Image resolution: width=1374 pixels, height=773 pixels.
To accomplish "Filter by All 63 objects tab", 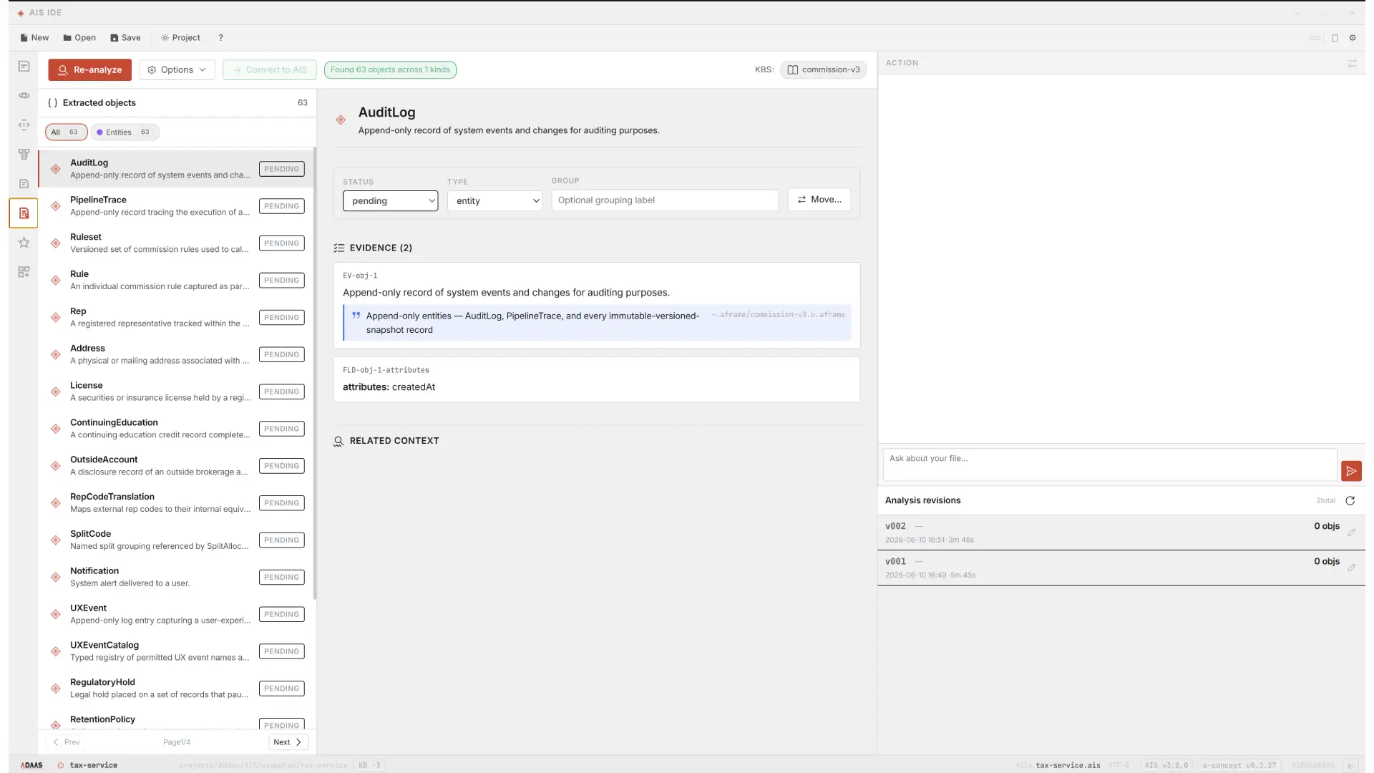I will click(x=66, y=132).
